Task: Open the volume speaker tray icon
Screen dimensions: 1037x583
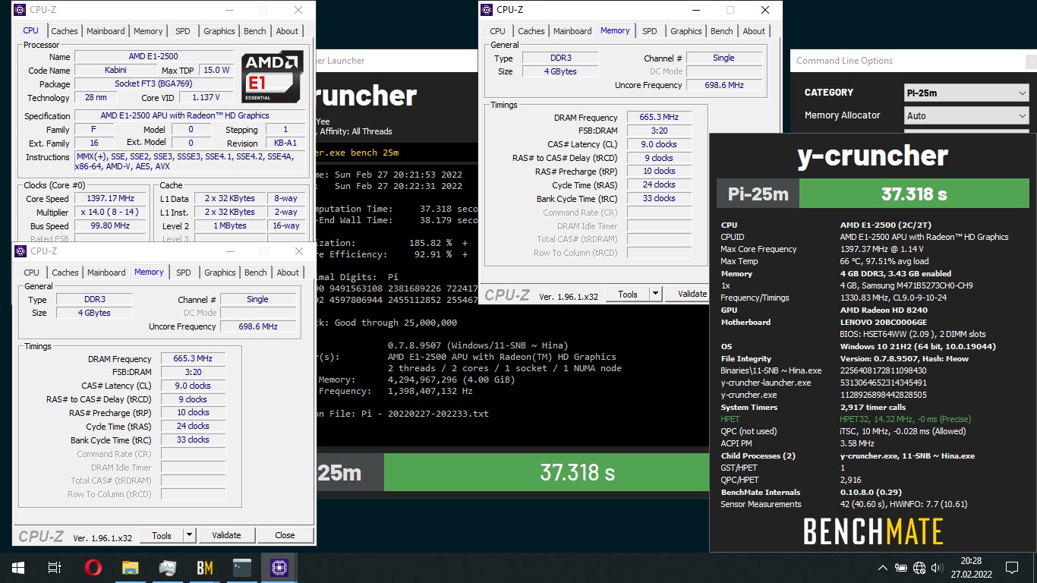Action: 938,567
